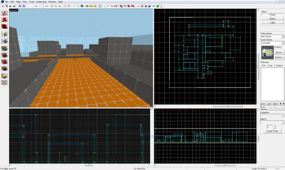Move VisGroup up with arrow button
The width and height of the screenshot is (285, 170).
280,104
